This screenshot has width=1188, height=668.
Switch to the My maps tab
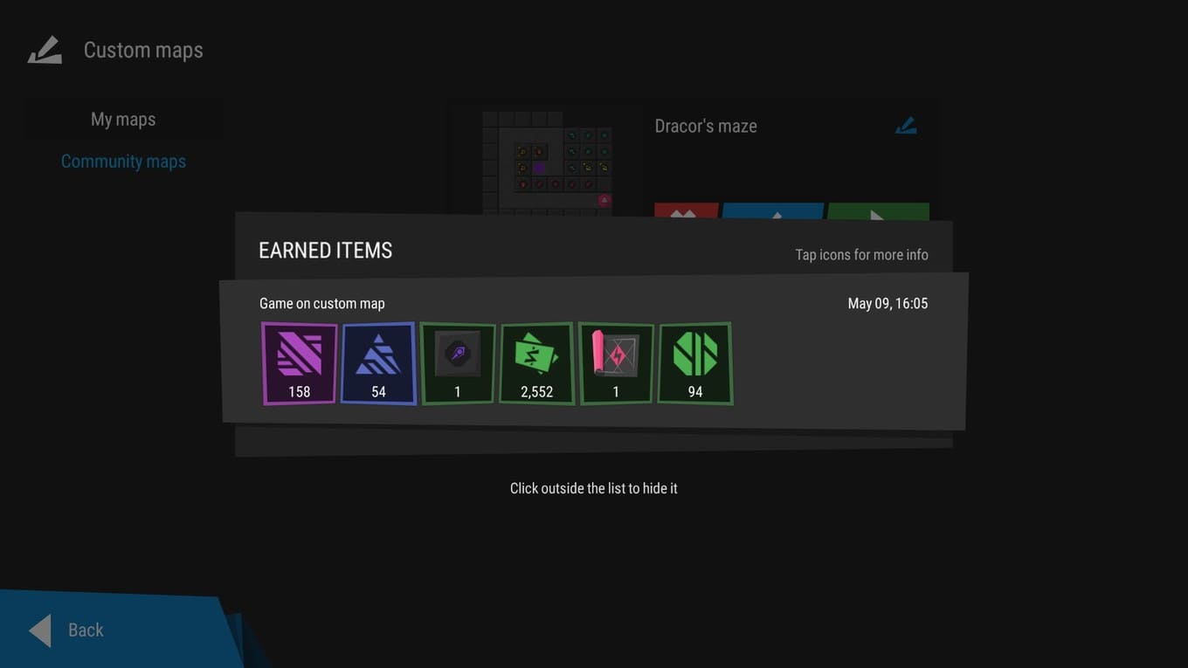(123, 120)
